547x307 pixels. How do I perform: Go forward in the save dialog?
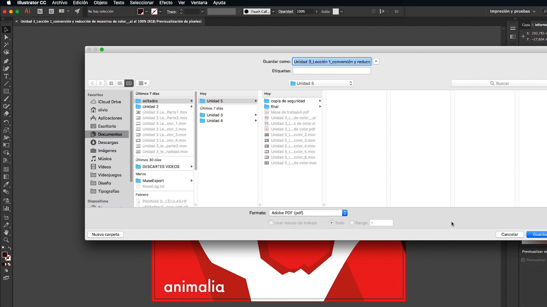pyautogui.click(x=100, y=83)
